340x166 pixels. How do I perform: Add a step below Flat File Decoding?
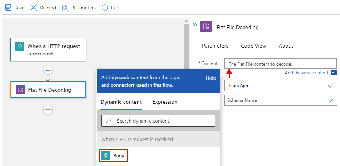(x=48, y=110)
